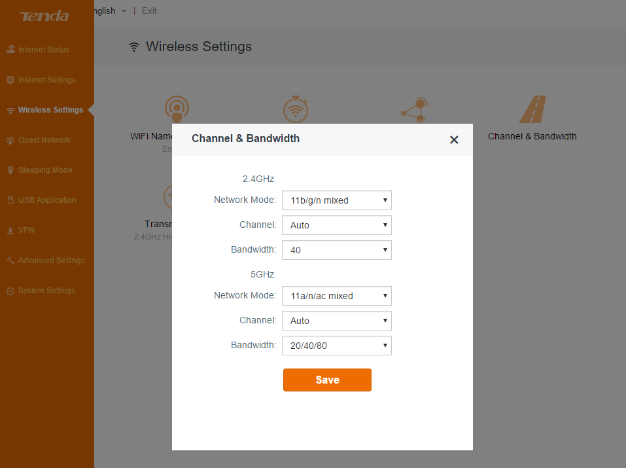Click the Tenda logo
Image resolution: width=626 pixels, height=468 pixels.
[x=44, y=16]
